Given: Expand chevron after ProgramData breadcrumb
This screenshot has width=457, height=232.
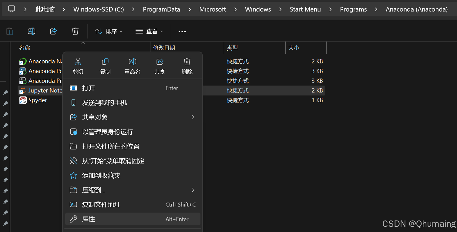Looking at the screenshot, I should coord(190,9).
